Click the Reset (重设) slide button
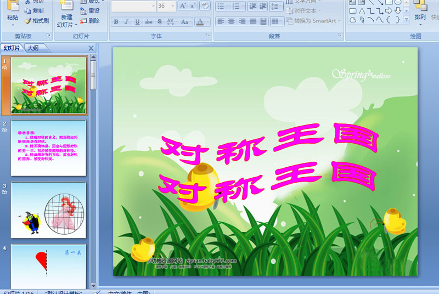This screenshot has height=294, width=439. 90,11
